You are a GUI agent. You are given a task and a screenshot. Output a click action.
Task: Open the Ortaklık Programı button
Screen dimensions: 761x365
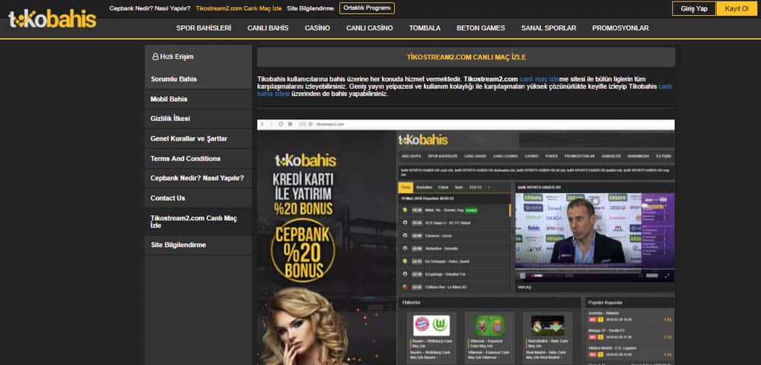(367, 8)
